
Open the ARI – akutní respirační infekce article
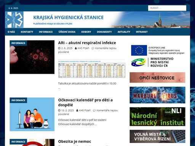[87, 43]
